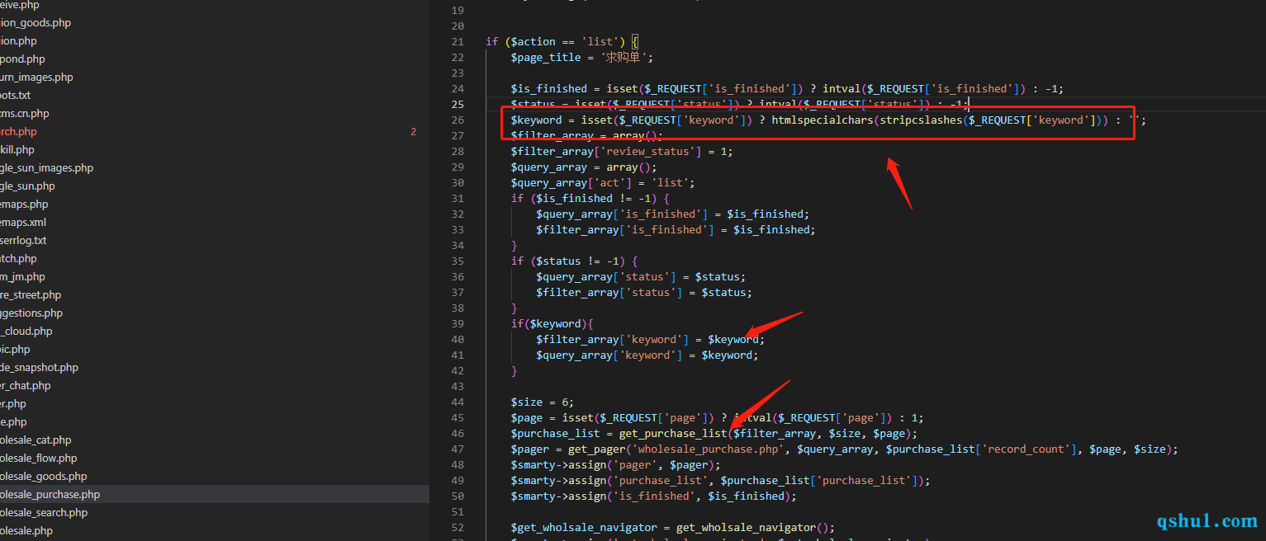Click $filter_array['is_finished'] assignment line
1266x541 pixels.
676,230
